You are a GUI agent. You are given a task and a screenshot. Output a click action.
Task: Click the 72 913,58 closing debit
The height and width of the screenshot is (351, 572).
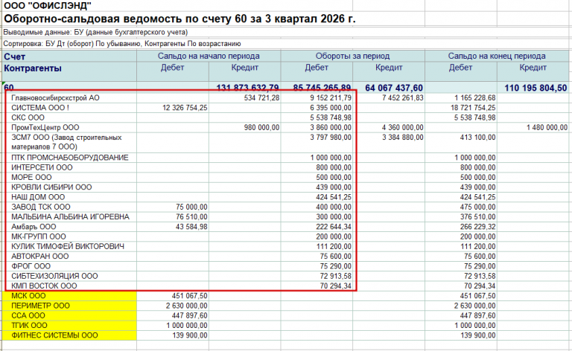pos(480,276)
